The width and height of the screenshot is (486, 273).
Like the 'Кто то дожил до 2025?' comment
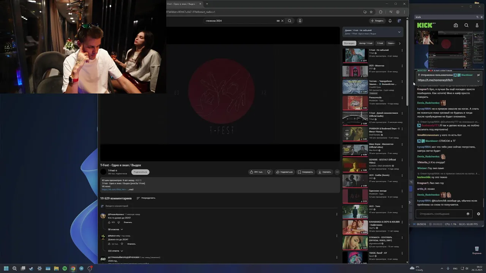[109, 222]
